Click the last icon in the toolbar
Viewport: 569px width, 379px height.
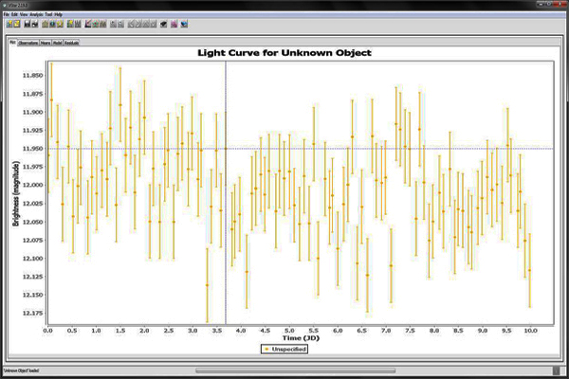(184, 24)
